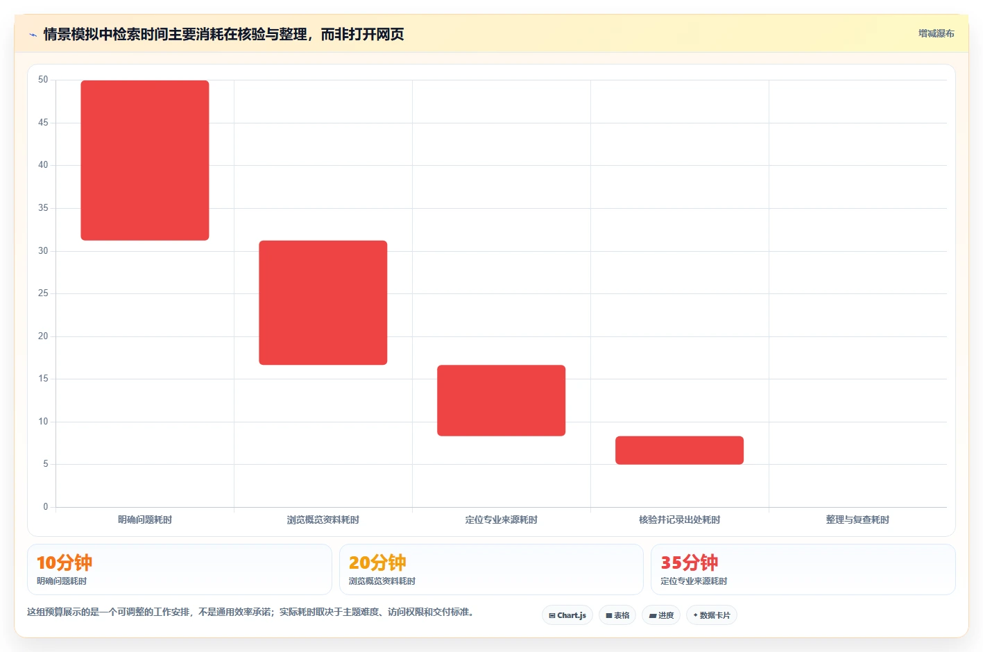This screenshot has height=652, width=983.
Task: Select the 数据卡片 chip
Action: (712, 615)
